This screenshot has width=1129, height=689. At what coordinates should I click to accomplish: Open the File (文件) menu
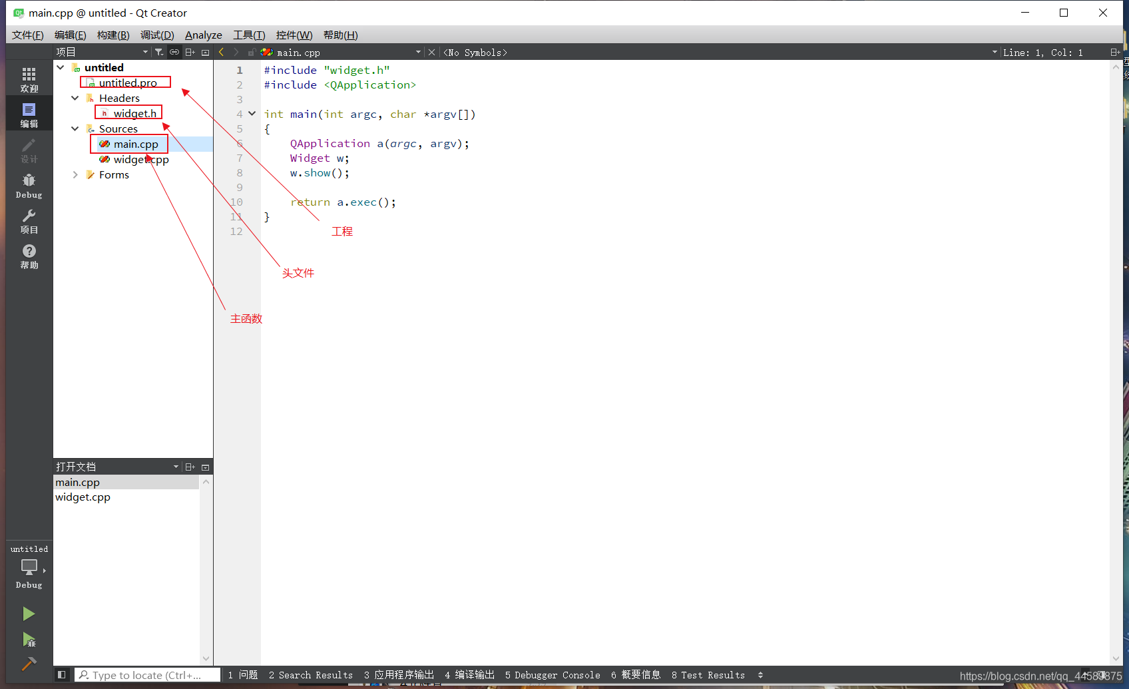point(27,35)
